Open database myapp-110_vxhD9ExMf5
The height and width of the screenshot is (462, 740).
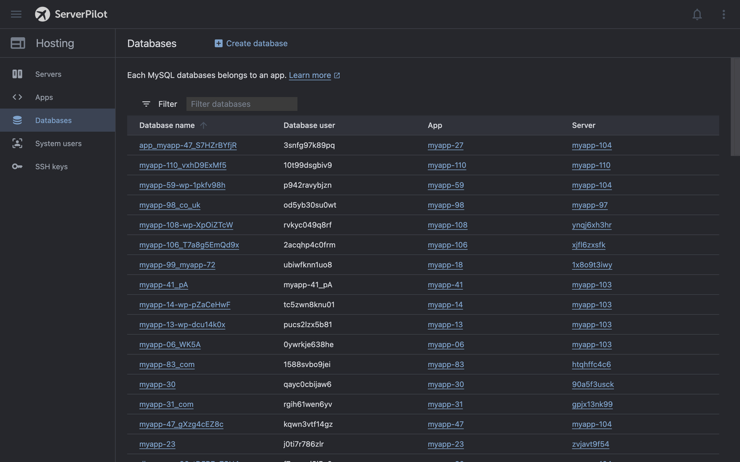pyautogui.click(x=183, y=165)
